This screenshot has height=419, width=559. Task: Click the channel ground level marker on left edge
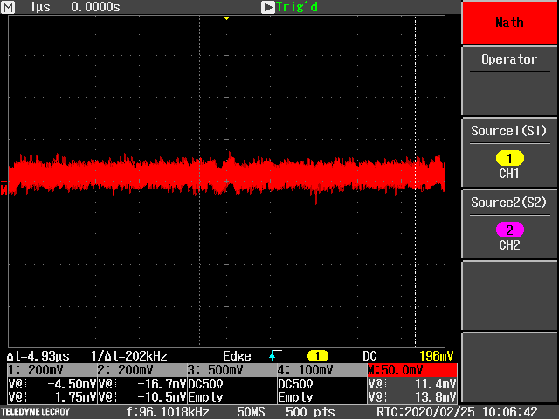pos(3,188)
